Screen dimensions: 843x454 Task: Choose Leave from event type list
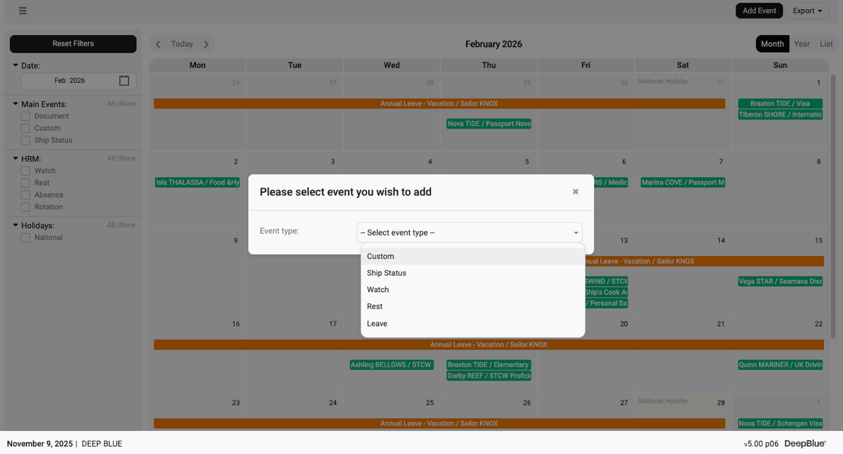(x=473, y=324)
